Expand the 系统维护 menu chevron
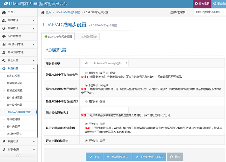The image size is (226, 162). click(34, 141)
